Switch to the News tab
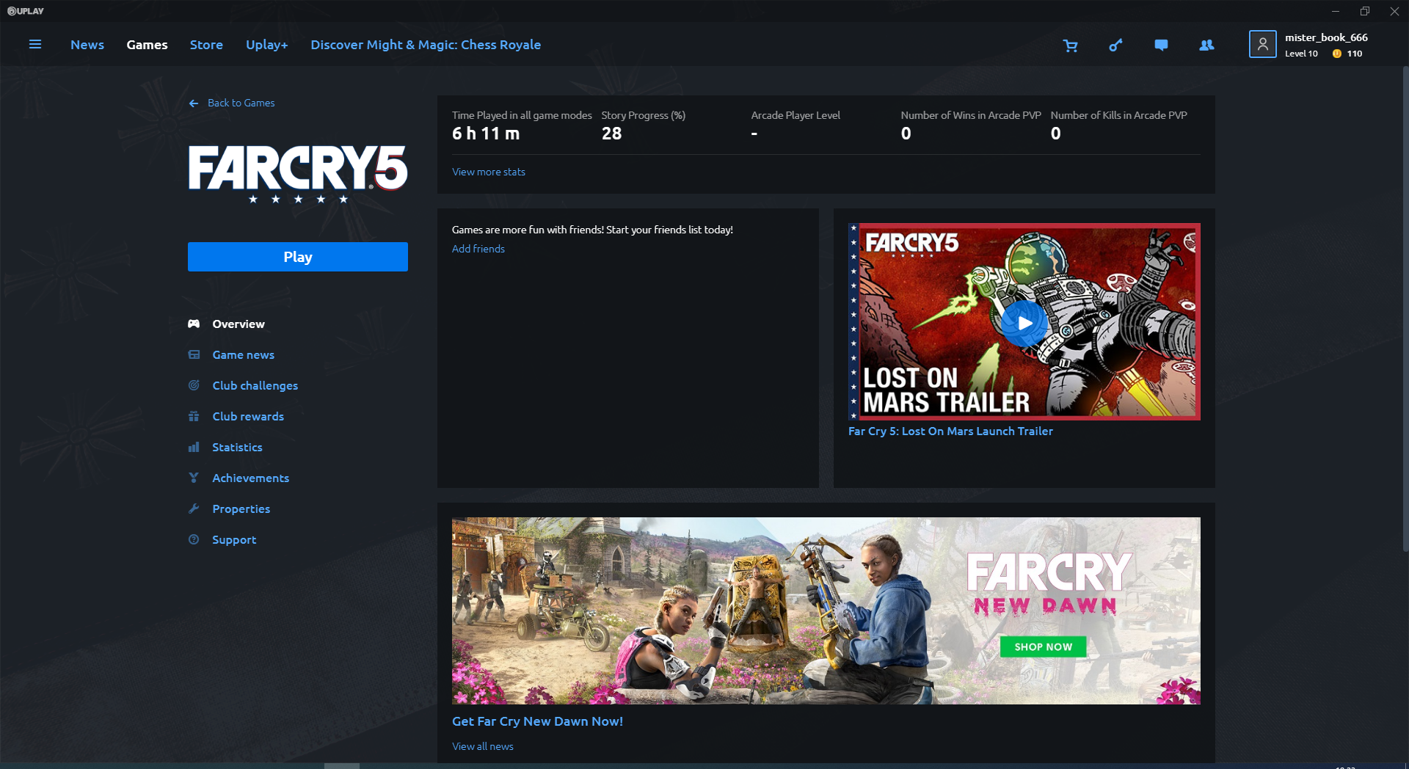The width and height of the screenshot is (1409, 769). (x=87, y=45)
